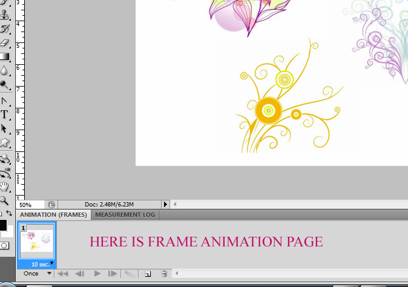Click the 50% zoom level field
Screen dimensions: 408x287
(30, 205)
